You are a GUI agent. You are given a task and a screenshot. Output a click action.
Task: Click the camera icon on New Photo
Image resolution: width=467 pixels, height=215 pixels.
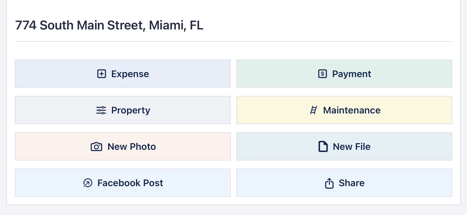click(96, 147)
